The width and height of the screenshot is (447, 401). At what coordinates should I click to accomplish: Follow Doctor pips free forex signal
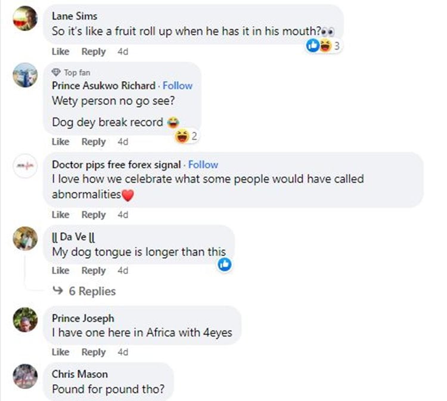[x=203, y=165]
